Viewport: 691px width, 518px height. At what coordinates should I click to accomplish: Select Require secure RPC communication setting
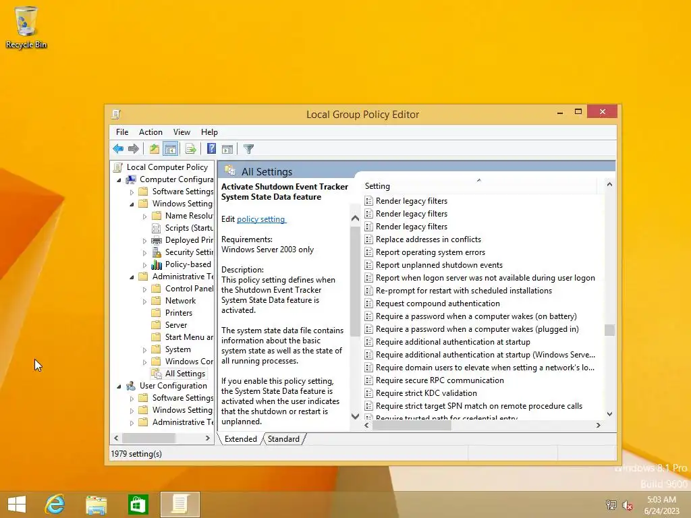click(x=439, y=380)
